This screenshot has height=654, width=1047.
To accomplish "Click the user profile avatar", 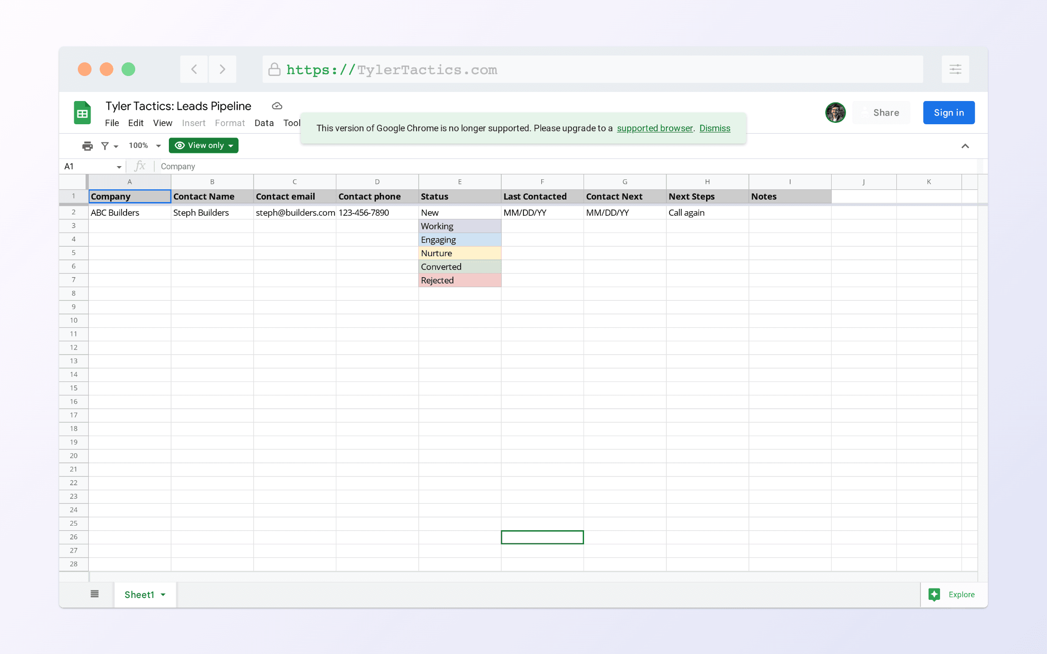I will [835, 112].
